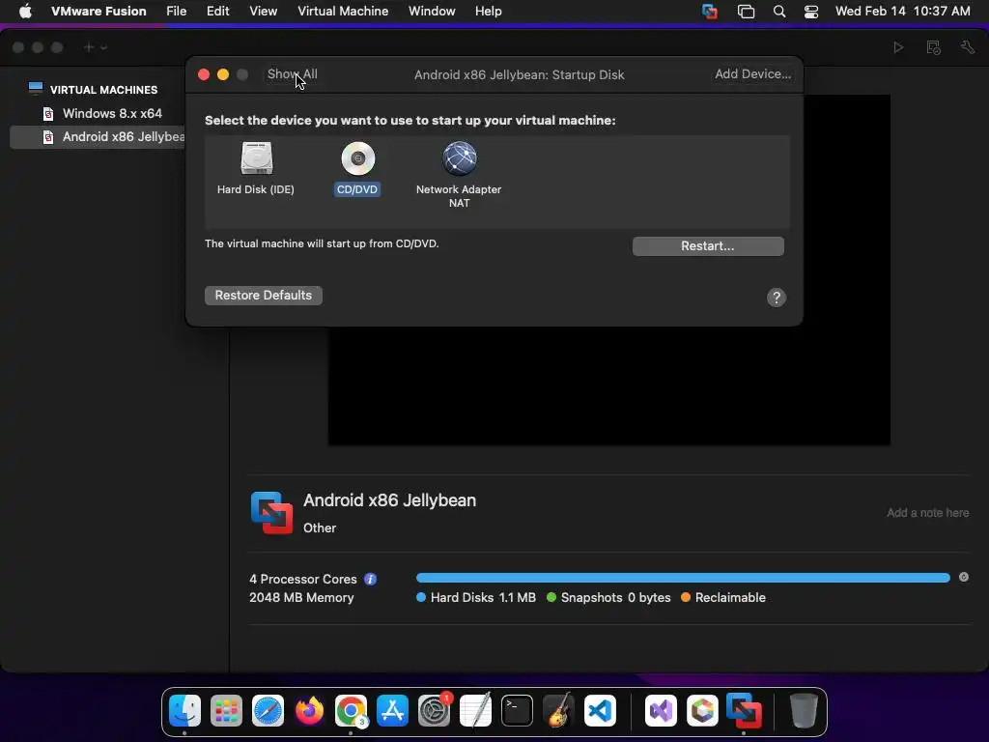The height and width of the screenshot is (742, 989).
Task: Open the Edit menu
Action: pyautogui.click(x=217, y=11)
